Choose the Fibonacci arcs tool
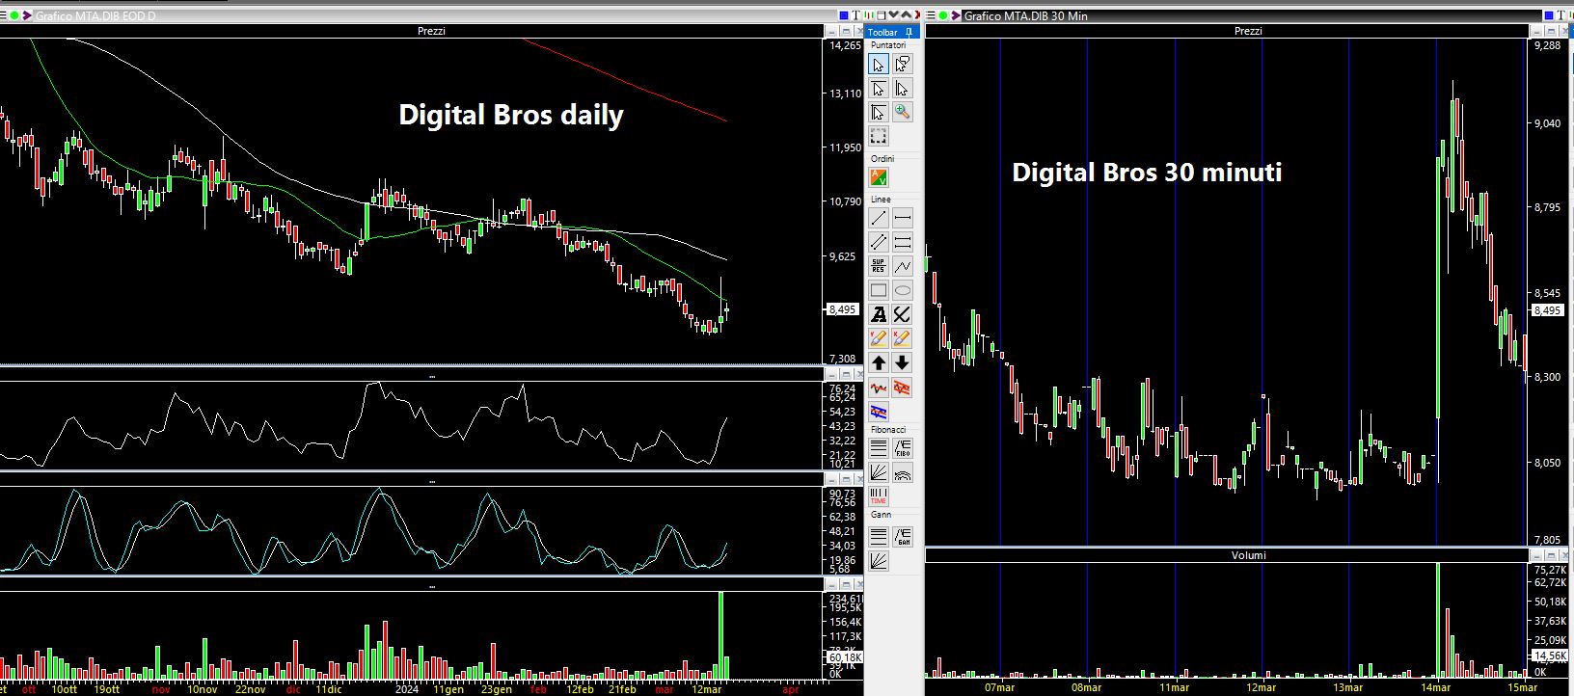1574x696 pixels. click(x=902, y=472)
